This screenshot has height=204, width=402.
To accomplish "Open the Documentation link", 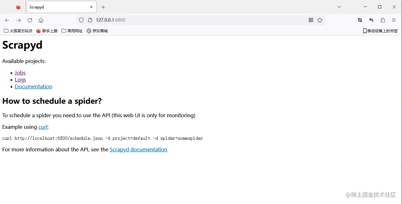I will [x=34, y=86].
